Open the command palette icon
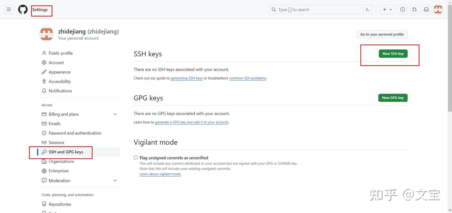The width and height of the screenshot is (452, 213). [x=368, y=10]
